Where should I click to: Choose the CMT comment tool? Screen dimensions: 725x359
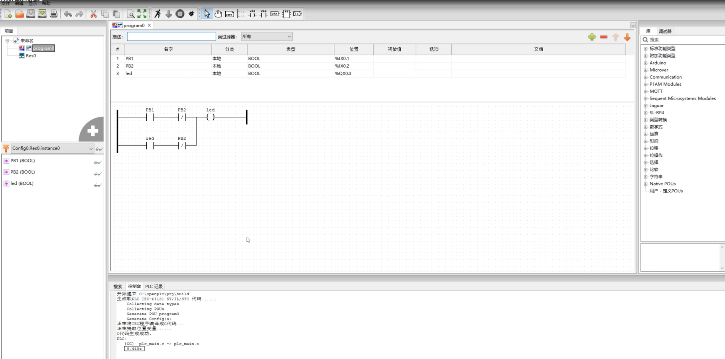click(x=229, y=14)
